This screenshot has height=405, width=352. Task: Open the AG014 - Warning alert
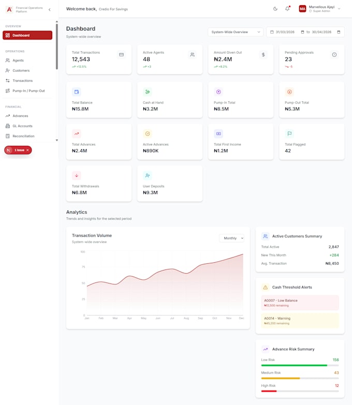pyautogui.click(x=300, y=321)
